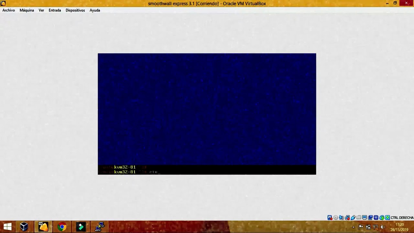Restore down the VirtualBox VM window

[x=395, y=3]
